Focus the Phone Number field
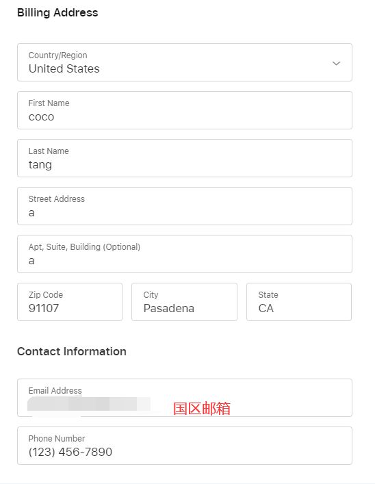This screenshot has width=375, height=484. coord(185,446)
